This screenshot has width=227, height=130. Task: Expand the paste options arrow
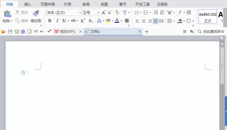coord(12,21)
